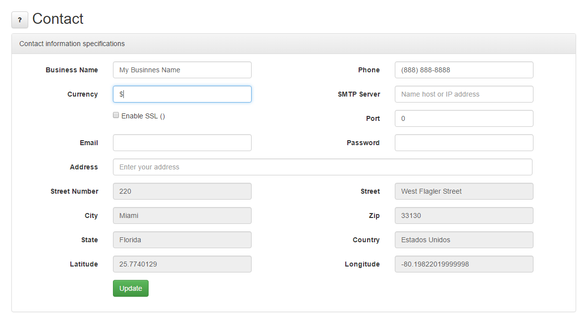Click the Longitude label
Image resolution: width=586 pixels, height=323 pixels.
point(362,265)
